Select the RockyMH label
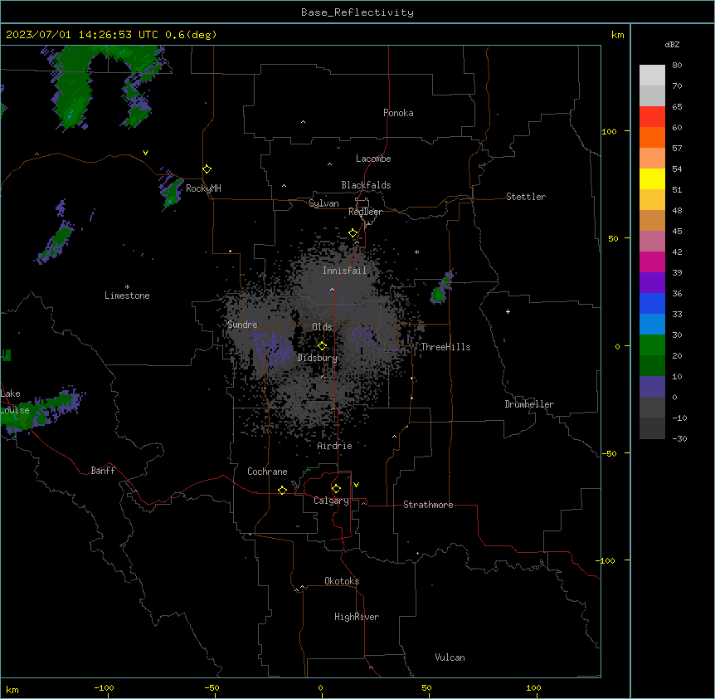 203,188
